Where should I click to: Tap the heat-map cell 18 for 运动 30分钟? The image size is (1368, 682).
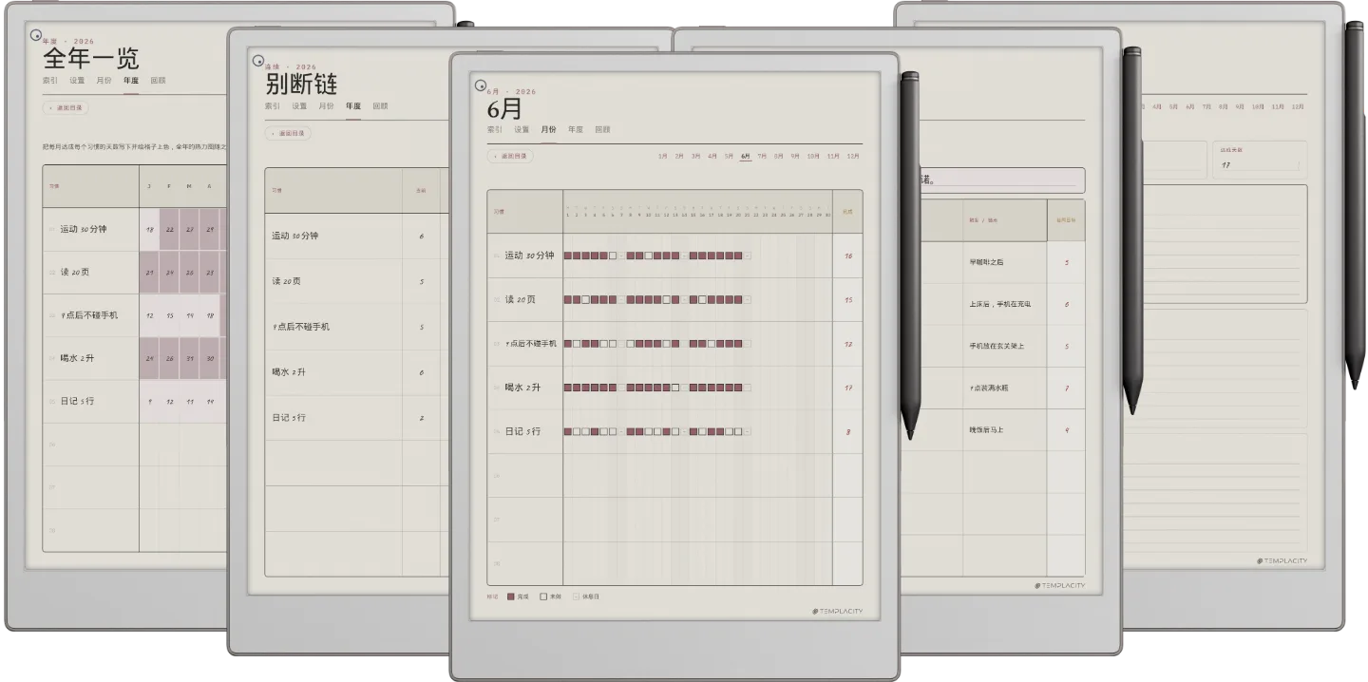(149, 230)
